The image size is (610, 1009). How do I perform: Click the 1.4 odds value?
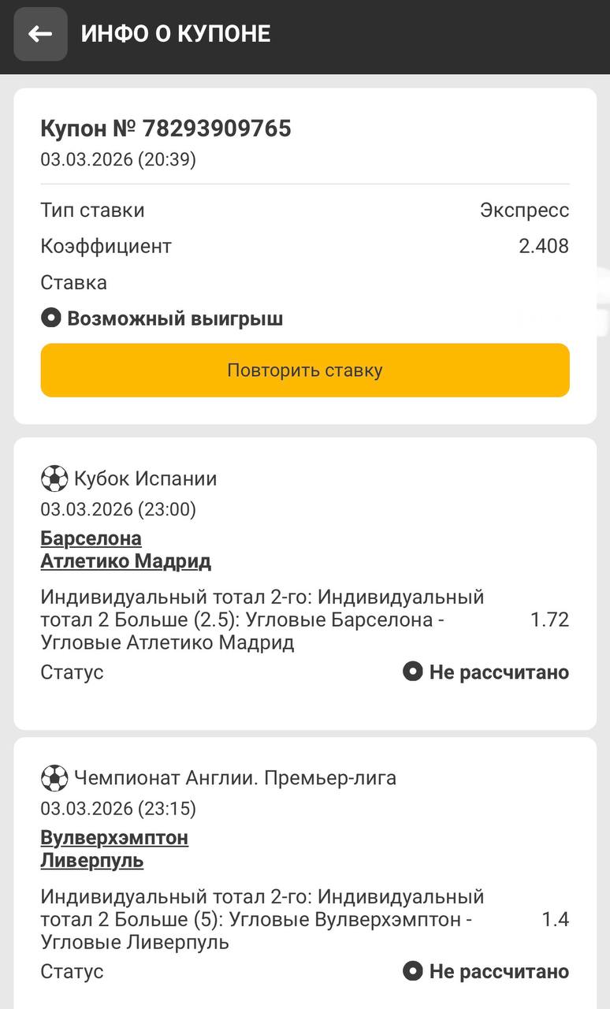tap(555, 919)
